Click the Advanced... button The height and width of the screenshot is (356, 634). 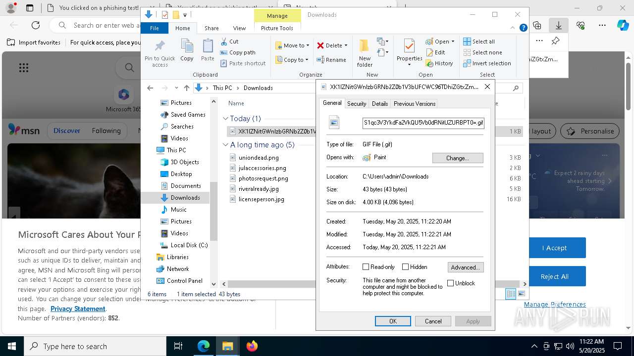(466, 267)
